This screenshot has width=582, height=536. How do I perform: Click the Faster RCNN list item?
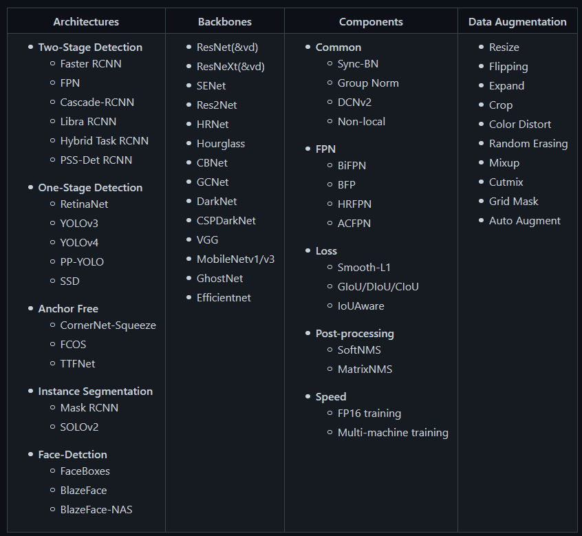tap(91, 64)
